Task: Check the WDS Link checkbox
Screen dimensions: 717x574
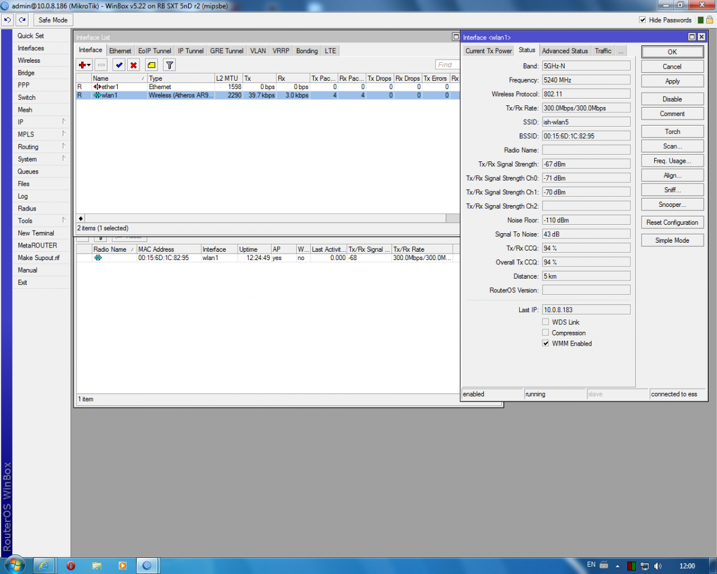Action: [546, 322]
